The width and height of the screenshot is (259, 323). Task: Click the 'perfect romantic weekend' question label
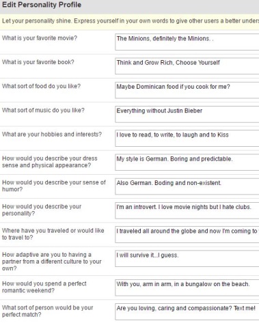pyautogui.click(x=44, y=287)
